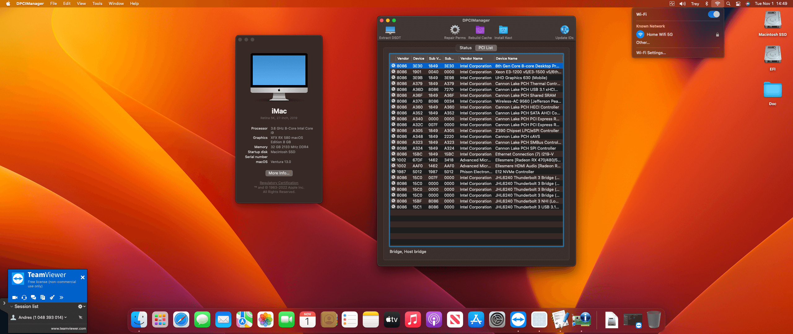
Task: Select the Cannon Lake PCH Shared SRAM row
Action: pos(476,96)
